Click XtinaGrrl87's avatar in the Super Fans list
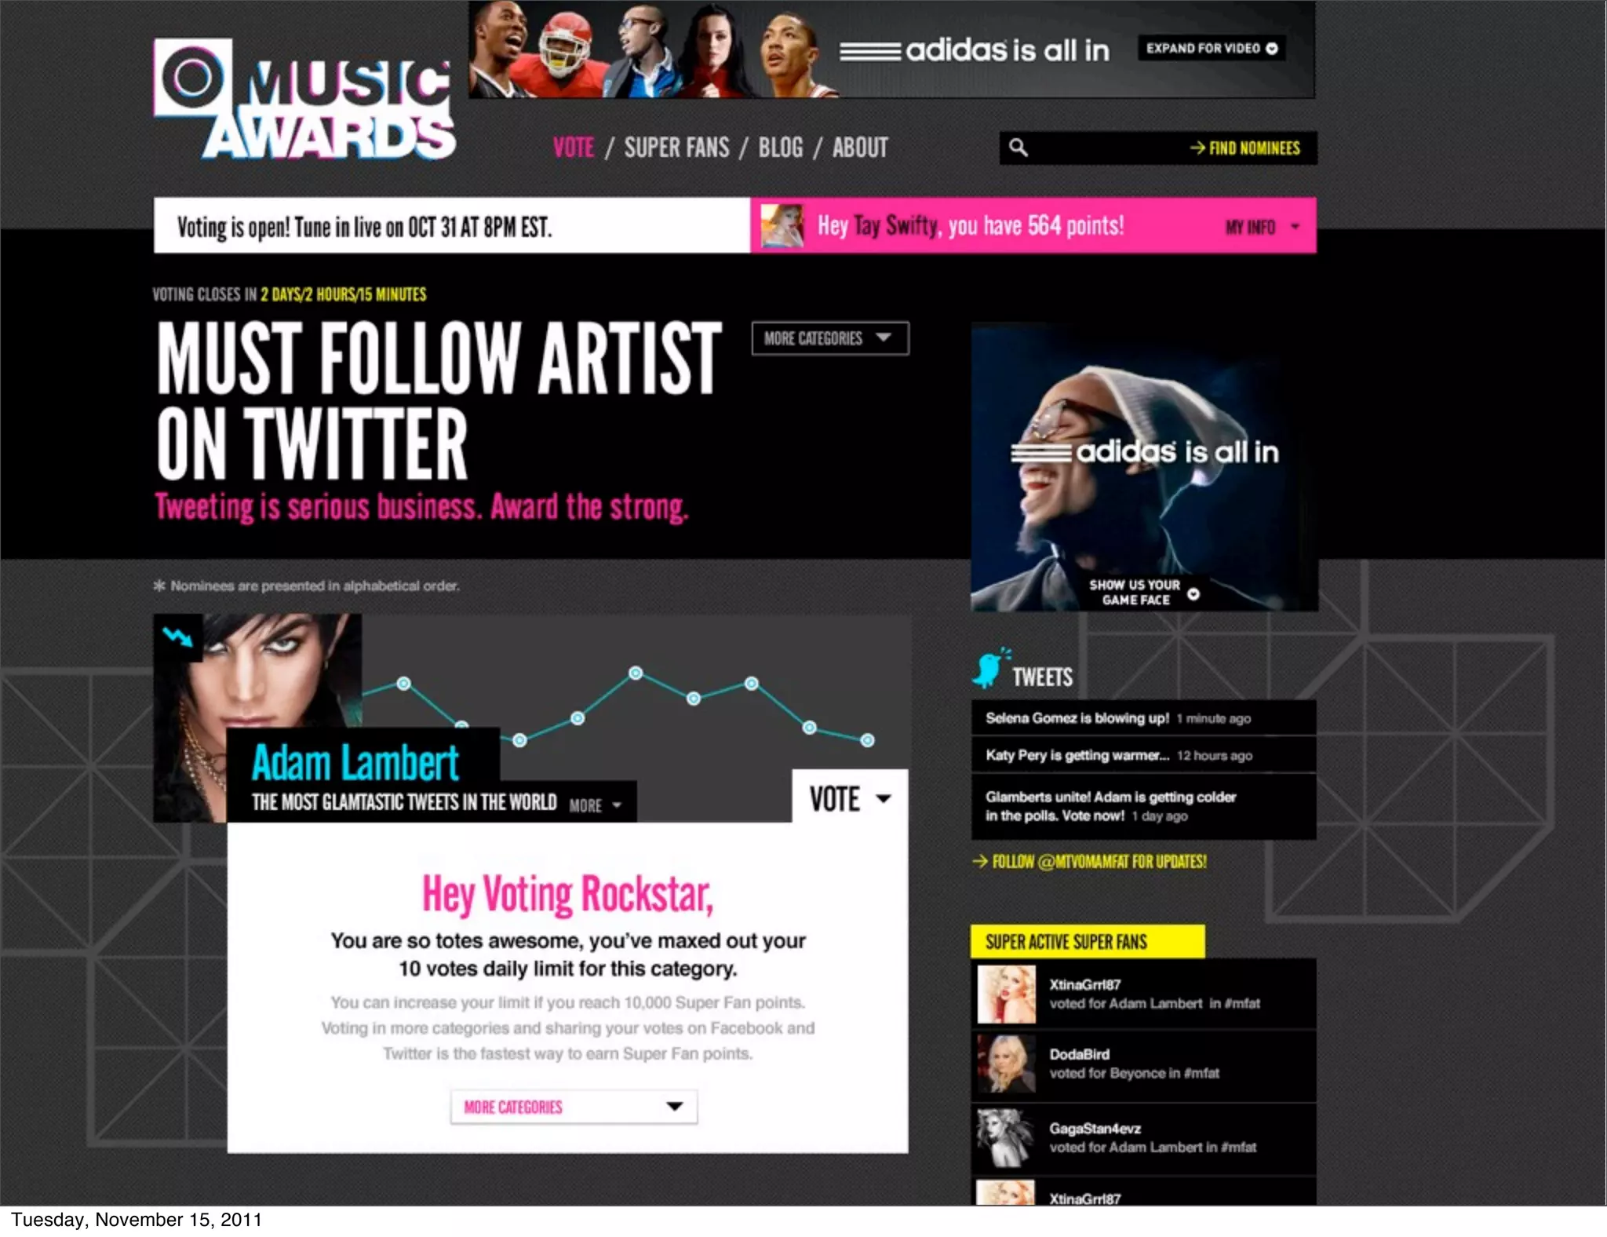Image resolution: width=1607 pixels, height=1237 pixels. (1006, 994)
